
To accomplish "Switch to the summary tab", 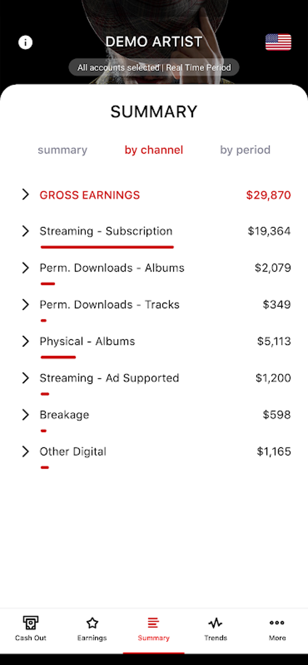I will tap(63, 150).
